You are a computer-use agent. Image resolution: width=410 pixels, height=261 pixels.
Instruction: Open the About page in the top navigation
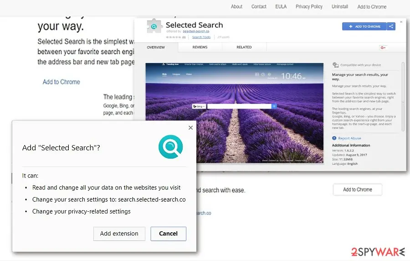click(236, 6)
